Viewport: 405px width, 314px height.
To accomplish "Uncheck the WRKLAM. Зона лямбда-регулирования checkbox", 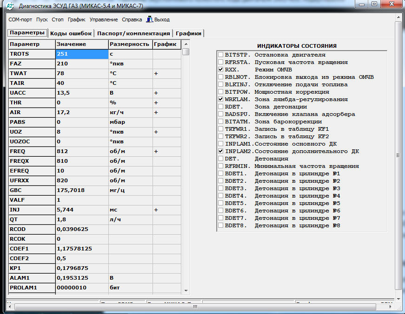I will coord(221,99).
